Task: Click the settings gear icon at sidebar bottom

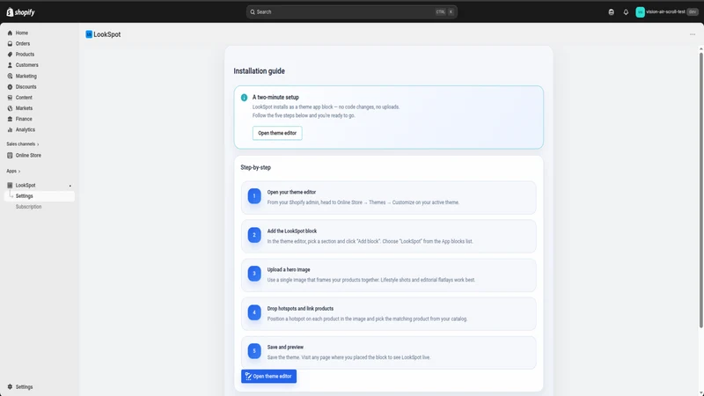Action: pyautogui.click(x=10, y=386)
